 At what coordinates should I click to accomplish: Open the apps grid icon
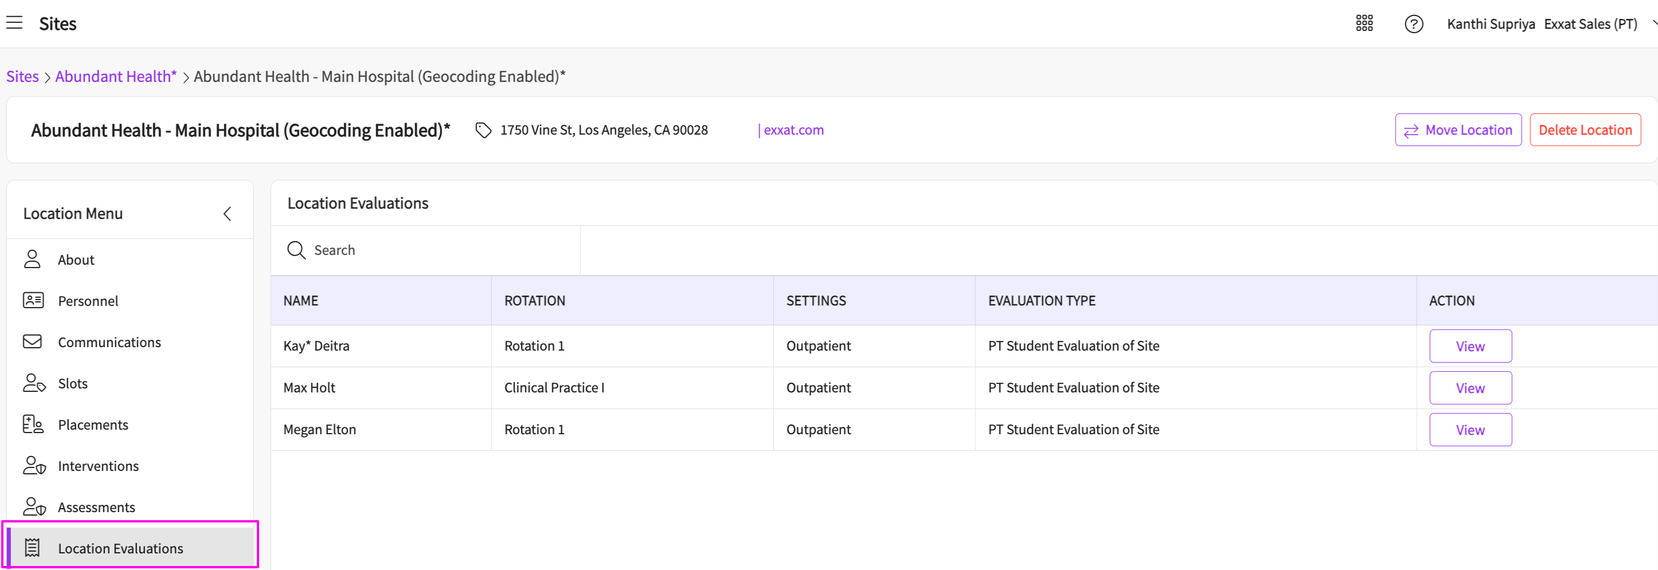(x=1364, y=24)
